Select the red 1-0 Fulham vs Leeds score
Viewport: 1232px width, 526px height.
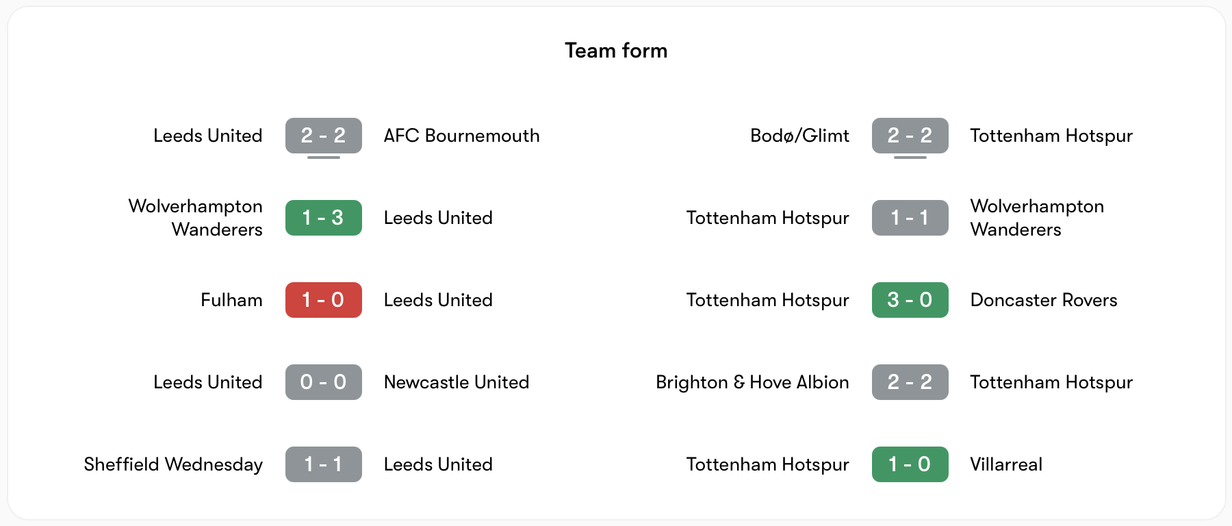click(x=323, y=300)
